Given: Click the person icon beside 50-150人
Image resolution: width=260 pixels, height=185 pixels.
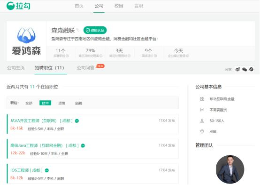Looking at the screenshot, I should coord(202,121).
